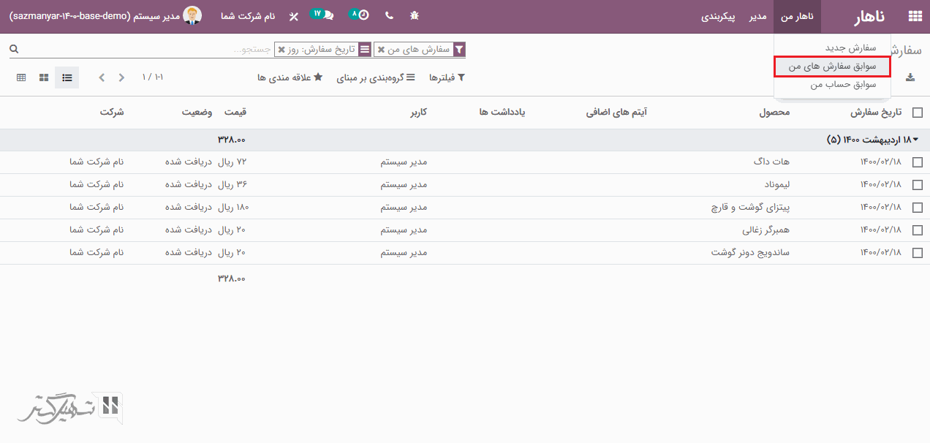Click the debug bug icon

(x=415, y=15)
